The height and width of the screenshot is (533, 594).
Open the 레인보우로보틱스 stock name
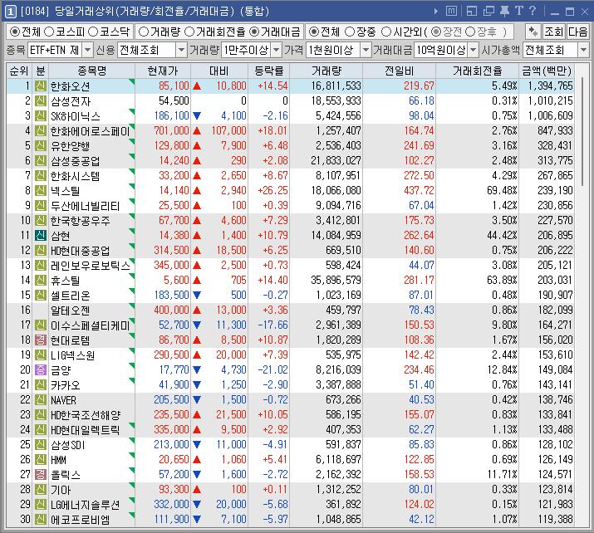point(91,266)
